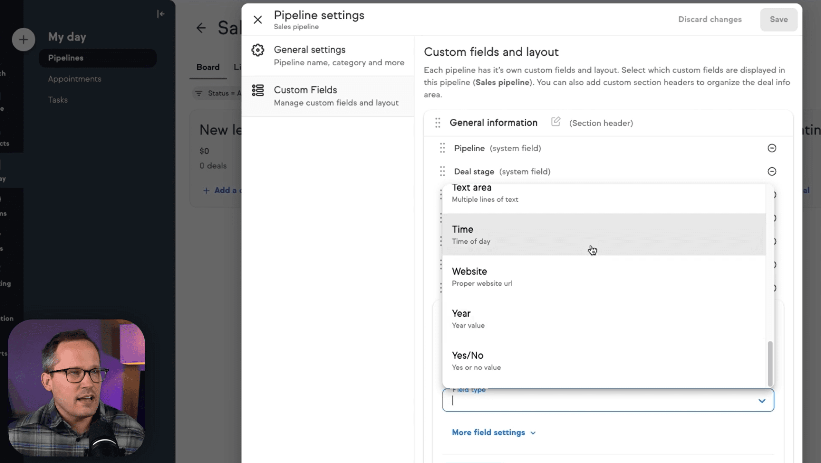Remove the Deal stage field using minus icon
This screenshot has width=821, height=463.
[x=772, y=171]
